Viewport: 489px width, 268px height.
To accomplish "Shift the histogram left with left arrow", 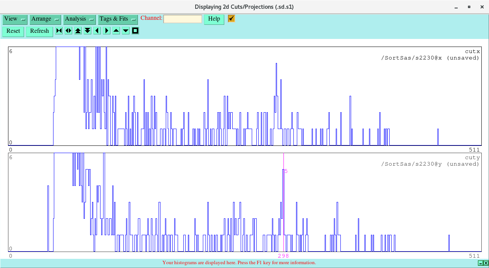I will pos(97,31).
